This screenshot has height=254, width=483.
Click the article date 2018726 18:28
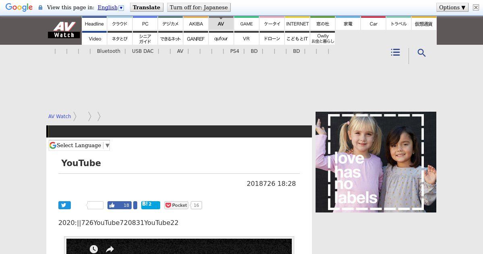[x=271, y=183]
